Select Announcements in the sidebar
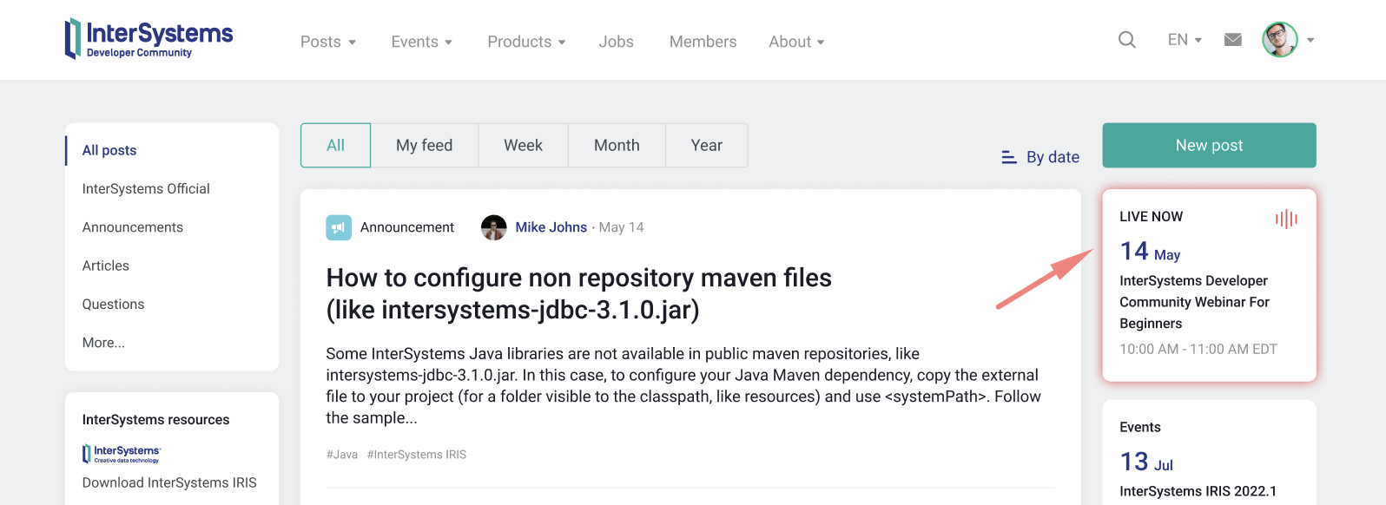 (133, 227)
